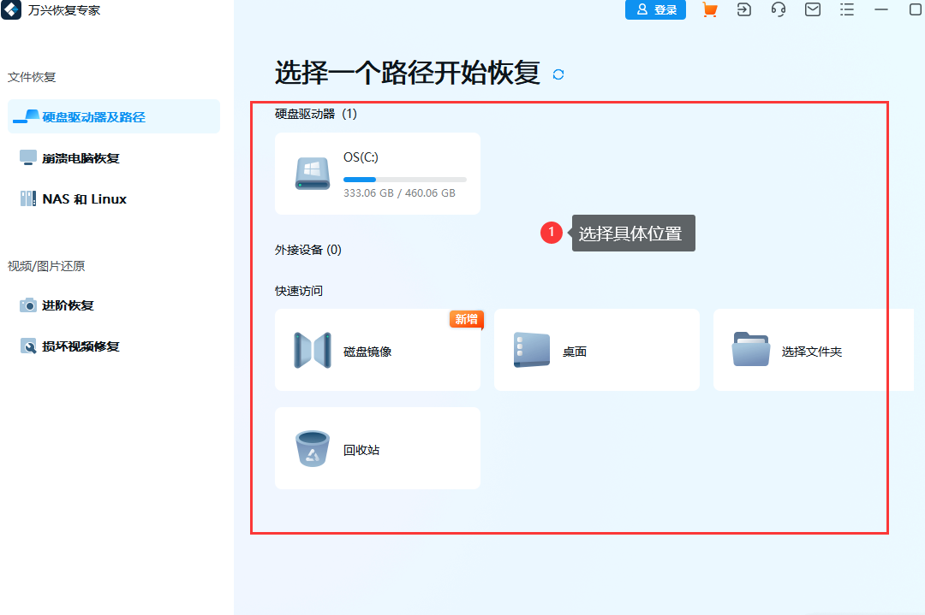Open the hamburger menu icon
925x615 pixels.
(846, 10)
